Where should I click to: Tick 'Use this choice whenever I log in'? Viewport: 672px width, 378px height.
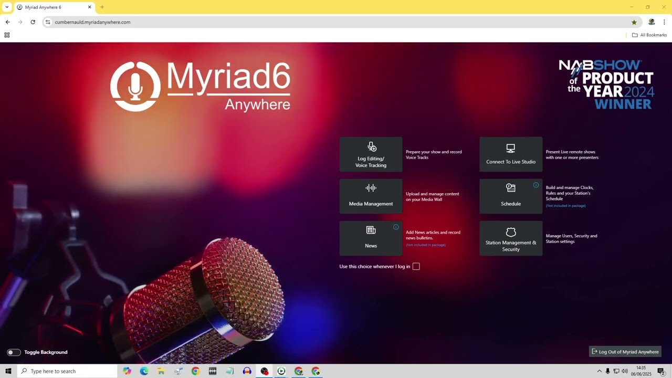pos(416,266)
